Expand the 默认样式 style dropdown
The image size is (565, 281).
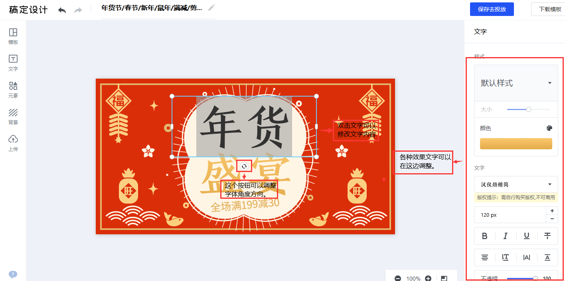coord(516,83)
